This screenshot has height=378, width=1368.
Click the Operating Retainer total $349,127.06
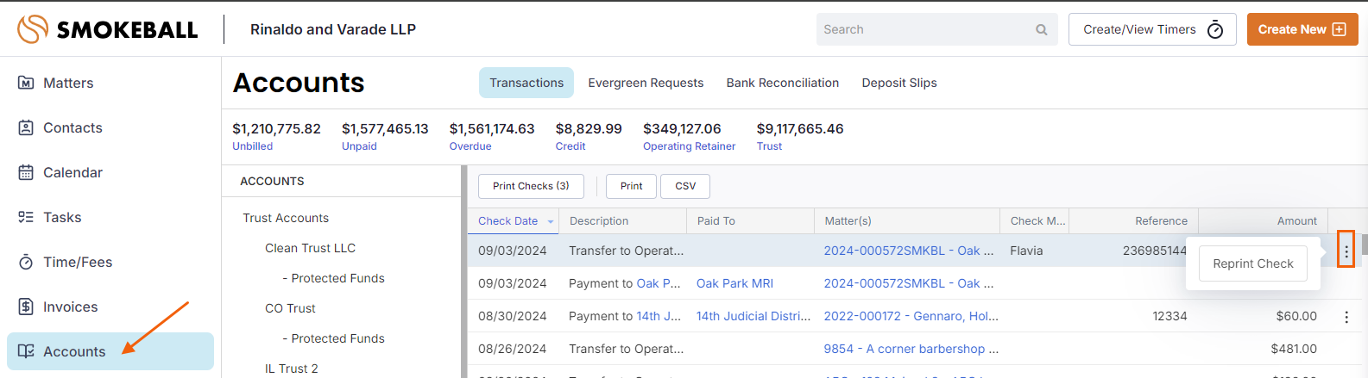point(689,136)
